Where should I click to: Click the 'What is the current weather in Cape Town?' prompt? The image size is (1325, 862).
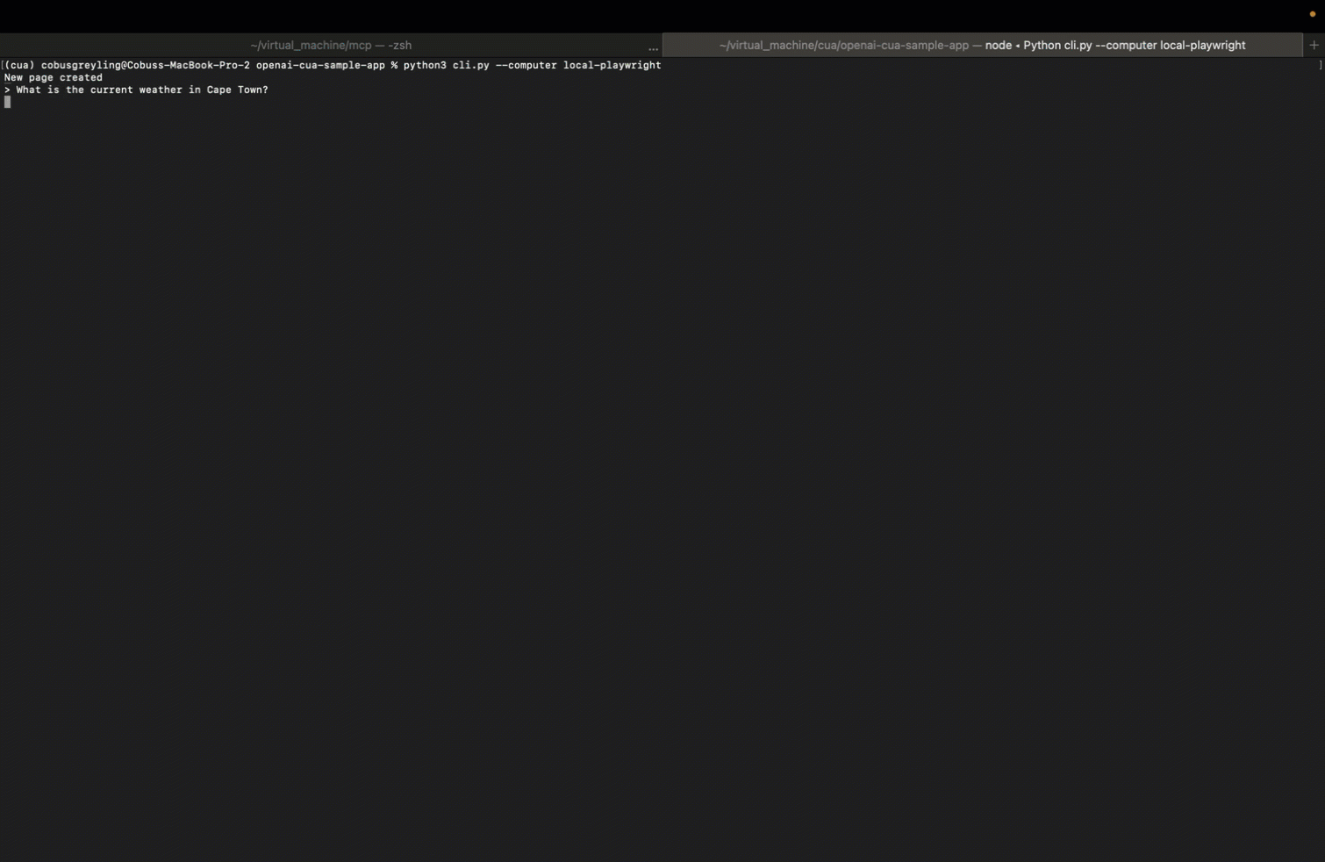tap(142, 90)
